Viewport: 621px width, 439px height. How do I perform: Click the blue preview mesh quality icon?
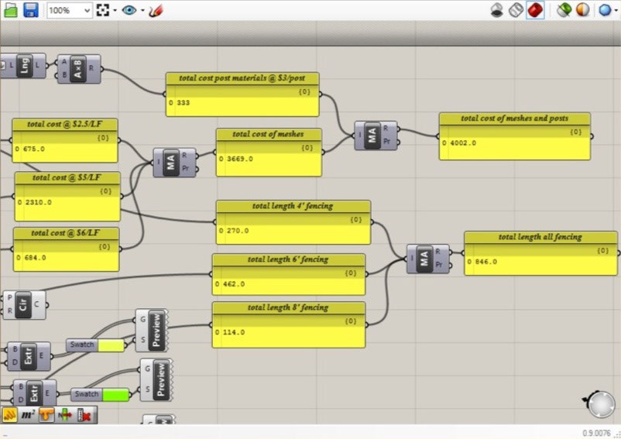[x=605, y=10]
